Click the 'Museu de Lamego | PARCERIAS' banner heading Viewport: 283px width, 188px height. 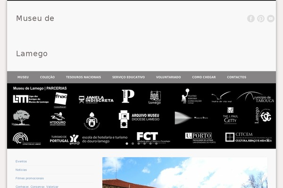(40, 88)
